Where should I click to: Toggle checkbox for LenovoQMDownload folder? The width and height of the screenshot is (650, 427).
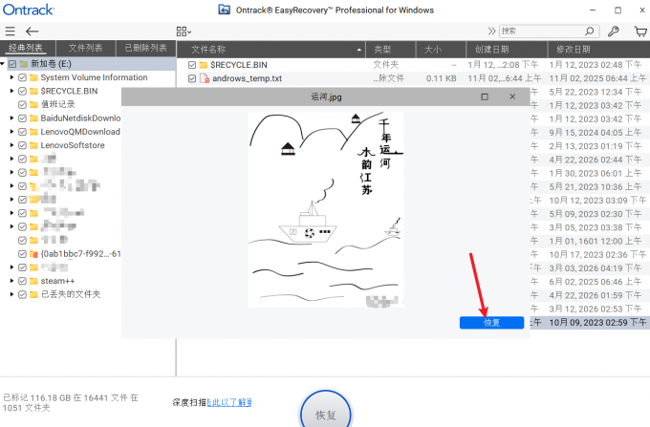[22, 132]
